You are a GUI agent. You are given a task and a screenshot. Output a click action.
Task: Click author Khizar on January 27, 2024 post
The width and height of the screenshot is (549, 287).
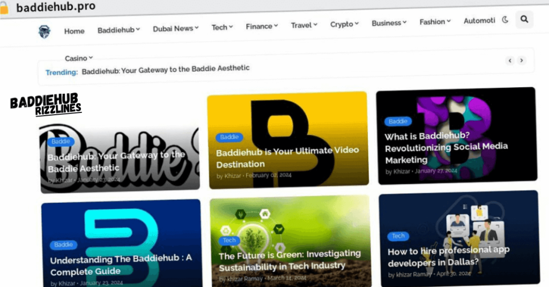pyautogui.click(x=402, y=172)
